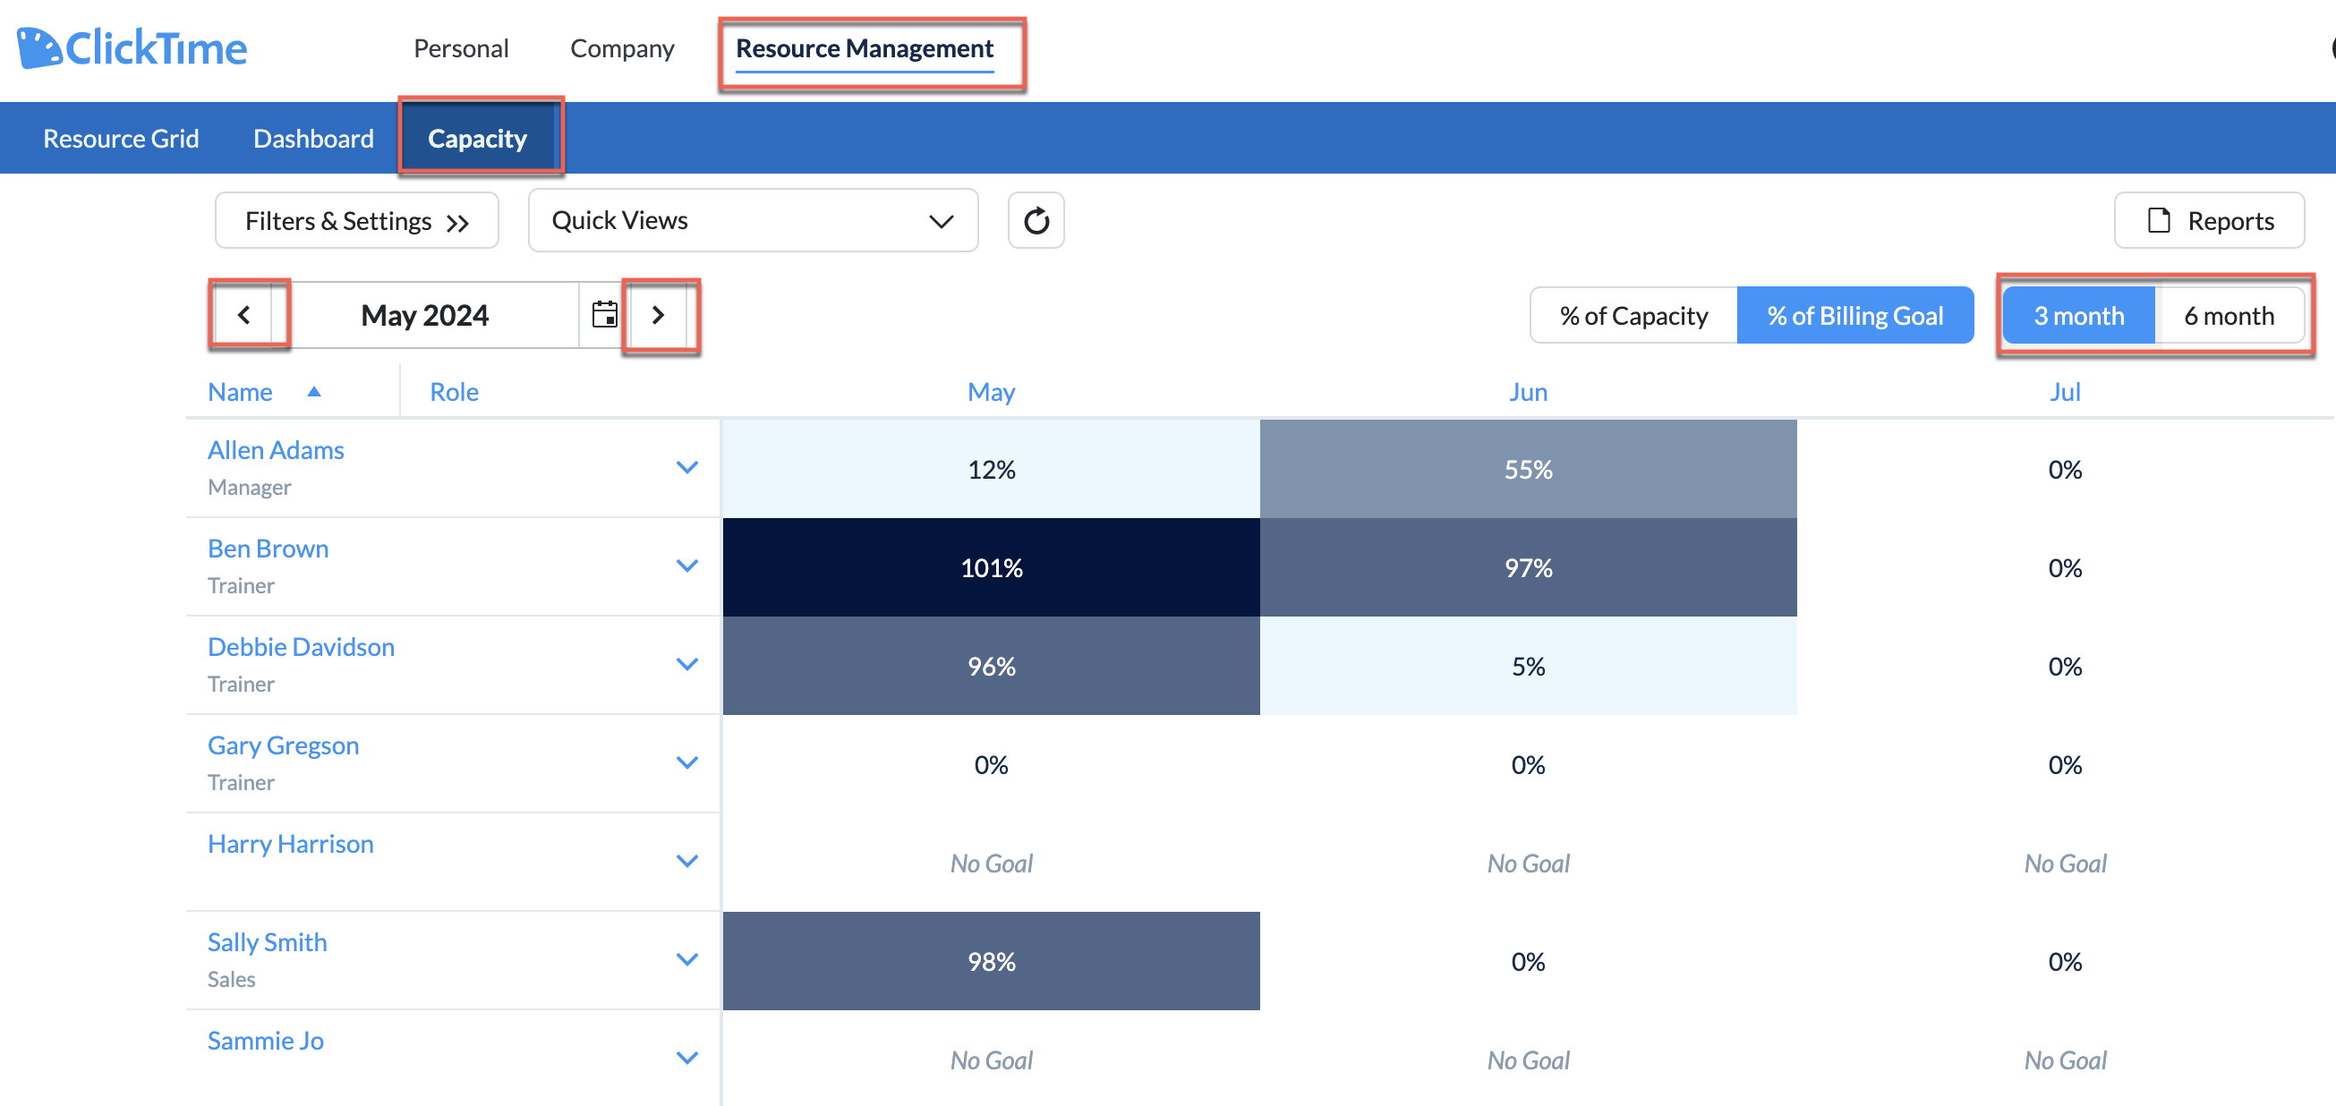
Task: Click the Sales role under Sally Smith
Action: pos(231,979)
